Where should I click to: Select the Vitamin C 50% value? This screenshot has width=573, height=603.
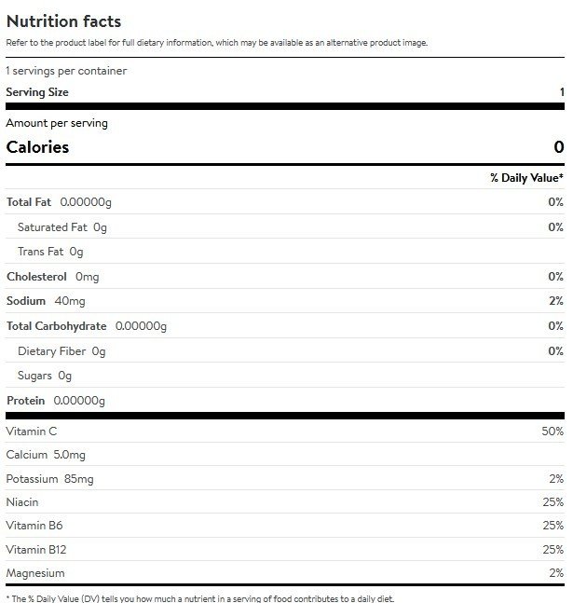click(553, 432)
